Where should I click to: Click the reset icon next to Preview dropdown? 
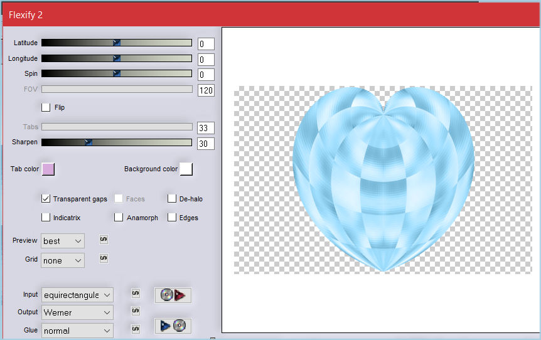click(x=104, y=239)
